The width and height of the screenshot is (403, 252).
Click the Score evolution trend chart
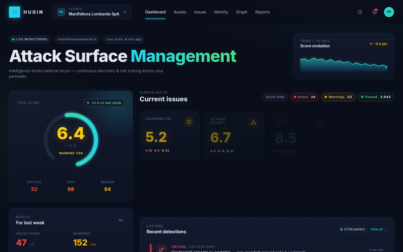click(344, 65)
